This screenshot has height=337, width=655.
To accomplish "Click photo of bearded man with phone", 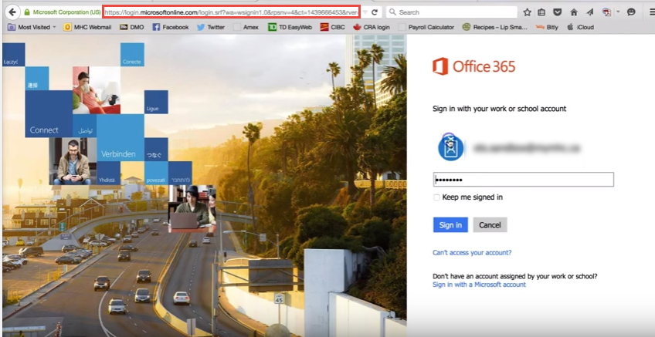I will (x=73, y=161).
